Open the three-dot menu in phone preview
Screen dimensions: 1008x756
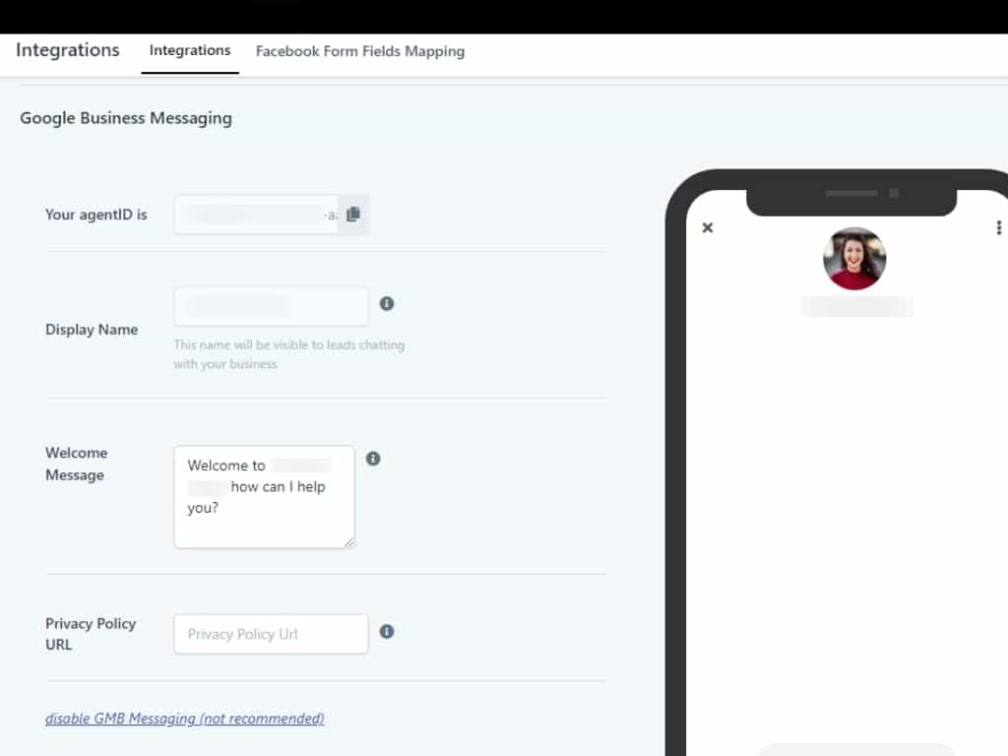click(999, 227)
